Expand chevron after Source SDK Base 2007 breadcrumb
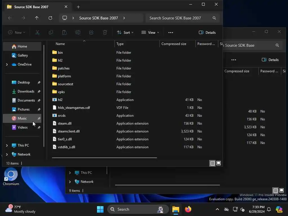Viewport: 288px width, 216px height. tap(124, 18)
